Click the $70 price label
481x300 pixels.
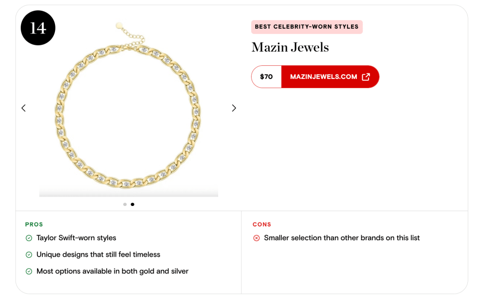(x=266, y=77)
